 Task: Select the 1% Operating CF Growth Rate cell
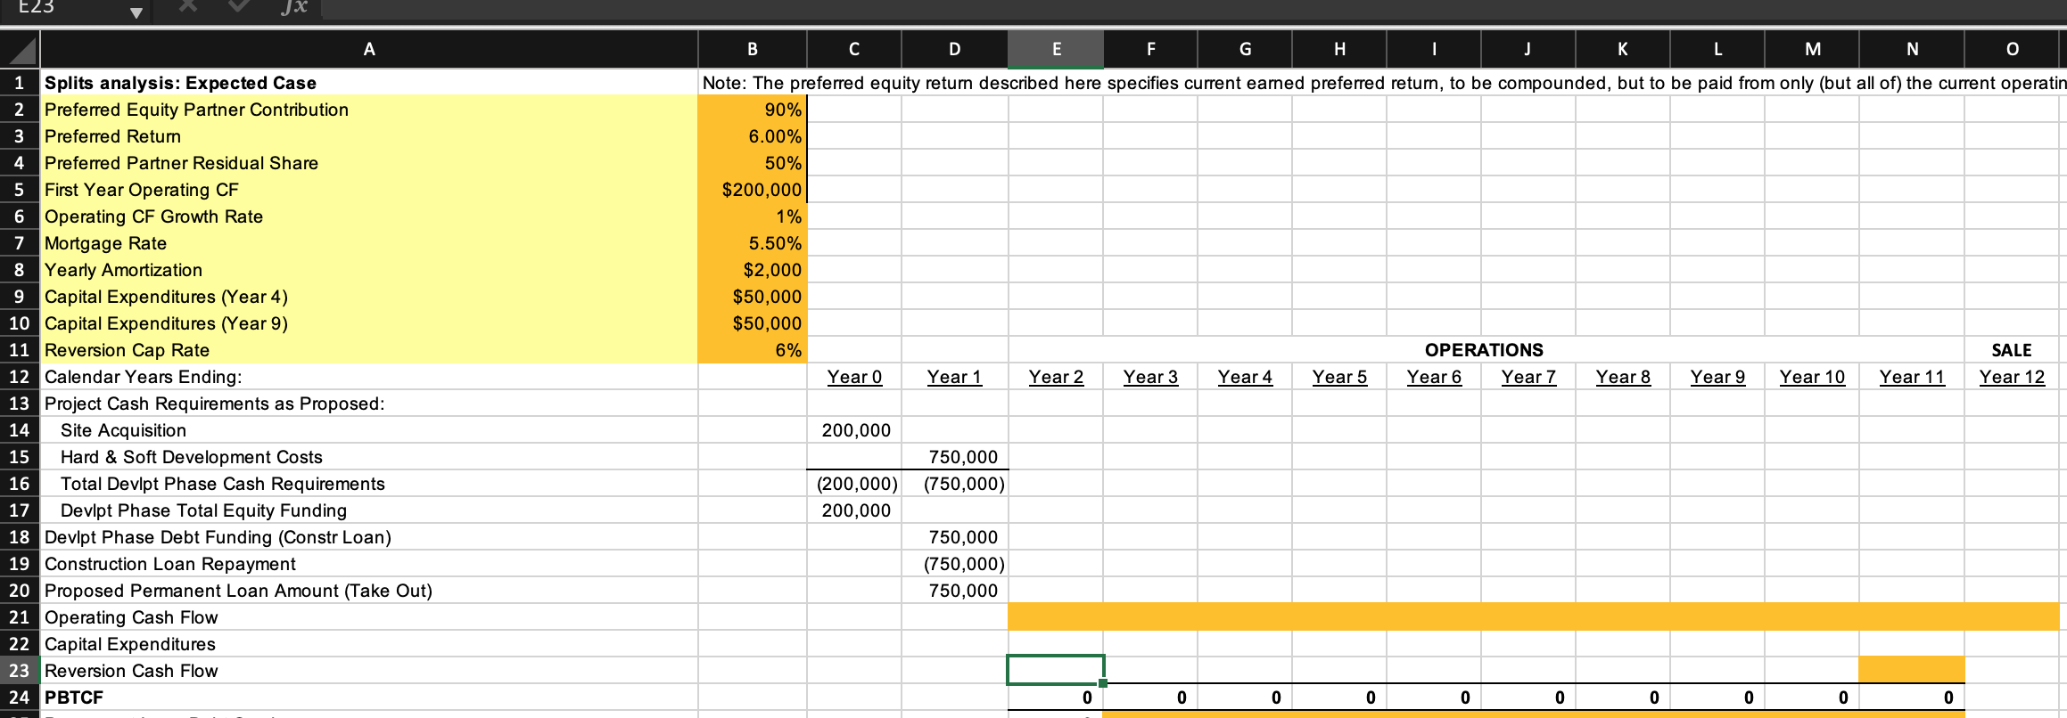tap(753, 216)
